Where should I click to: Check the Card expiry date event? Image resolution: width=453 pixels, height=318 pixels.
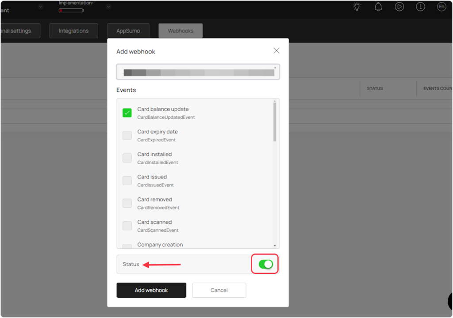point(127,135)
